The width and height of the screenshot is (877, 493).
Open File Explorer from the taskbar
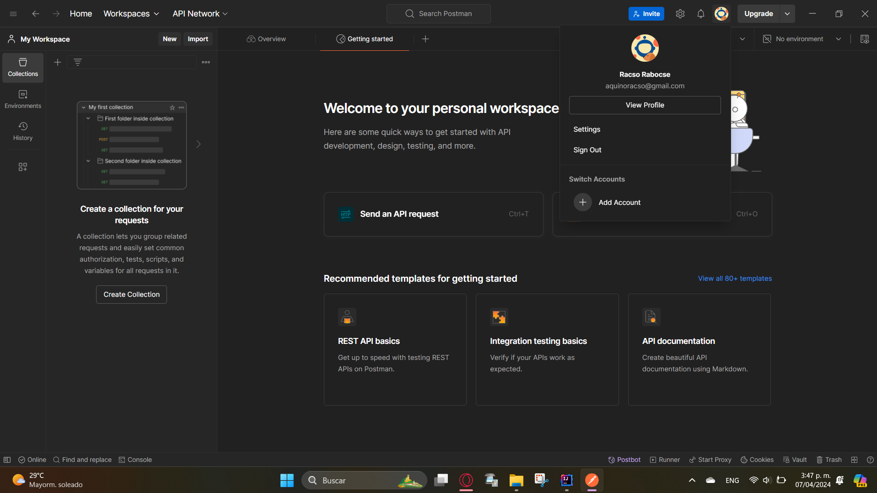tap(516, 480)
